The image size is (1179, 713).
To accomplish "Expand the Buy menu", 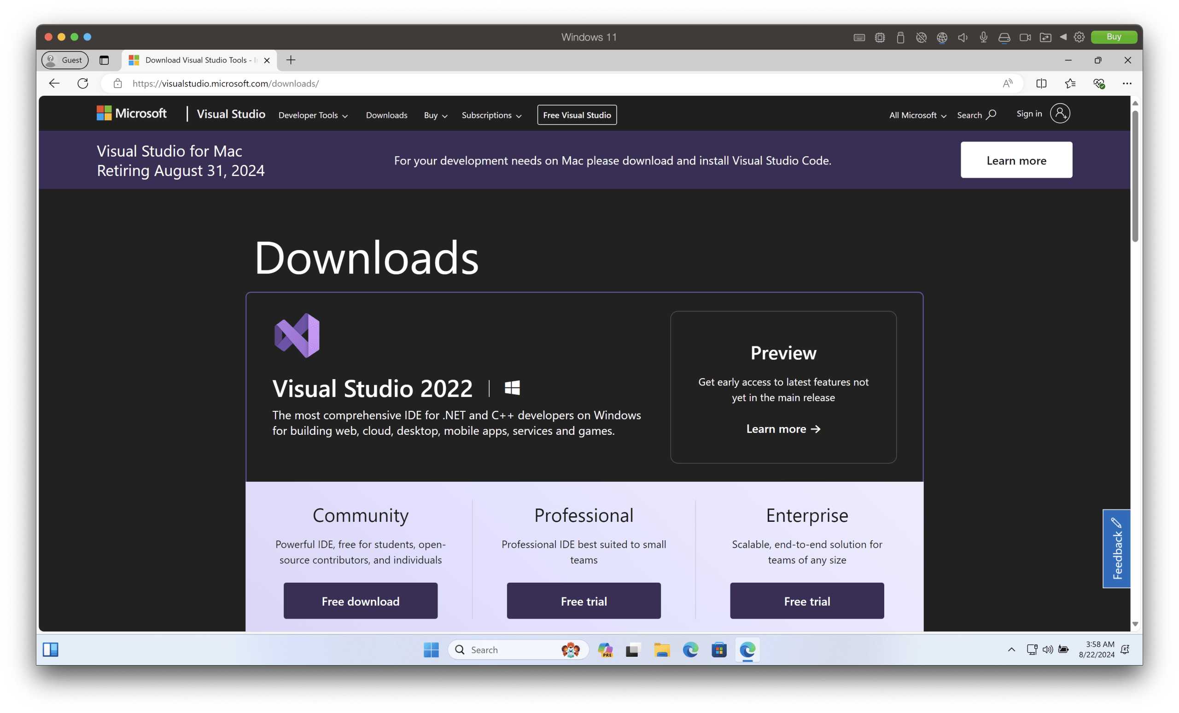I will (x=435, y=115).
